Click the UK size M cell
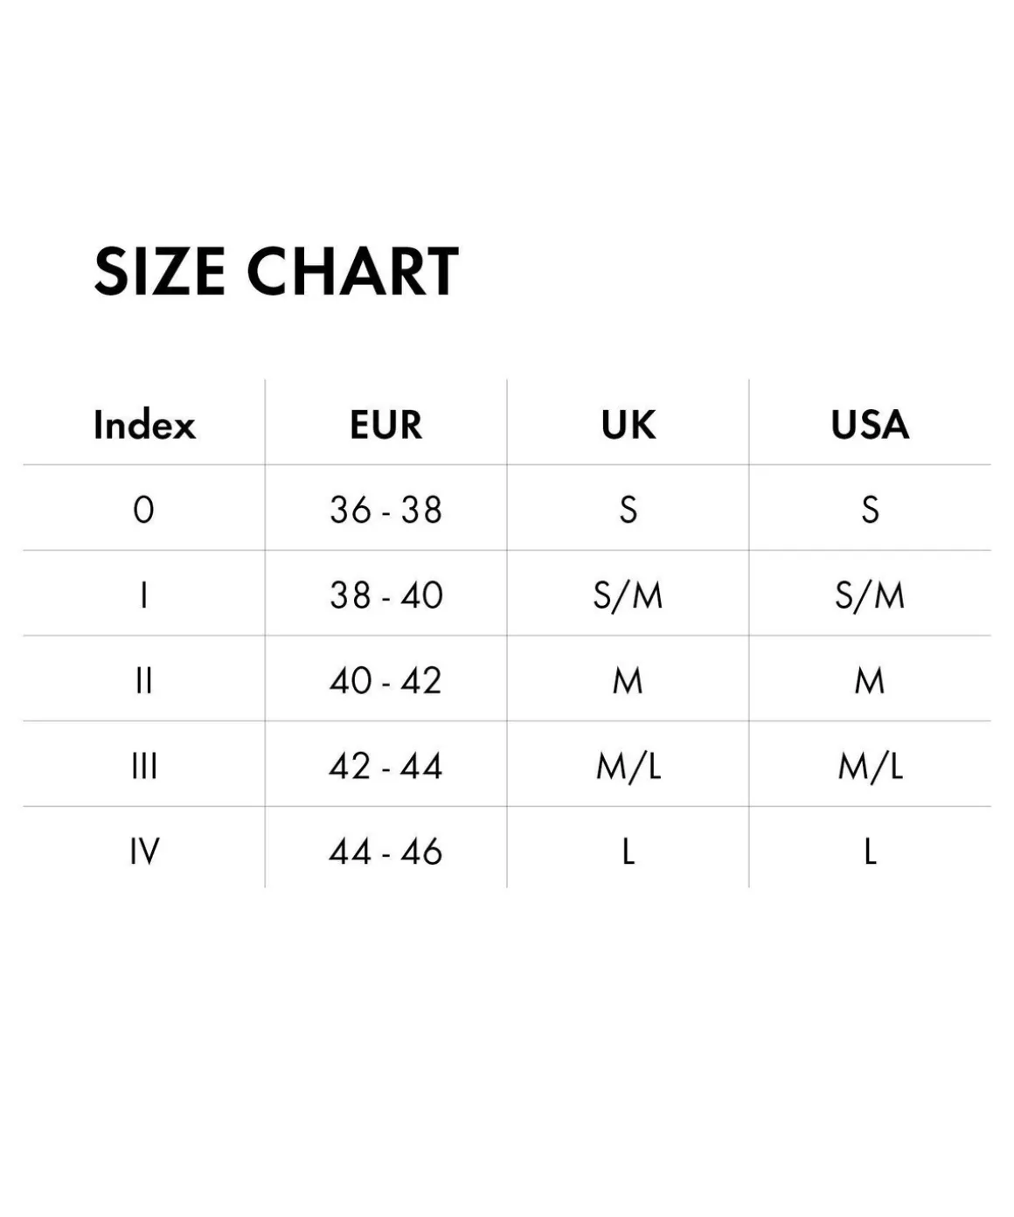The width and height of the screenshot is (1014, 1217). (629, 680)
